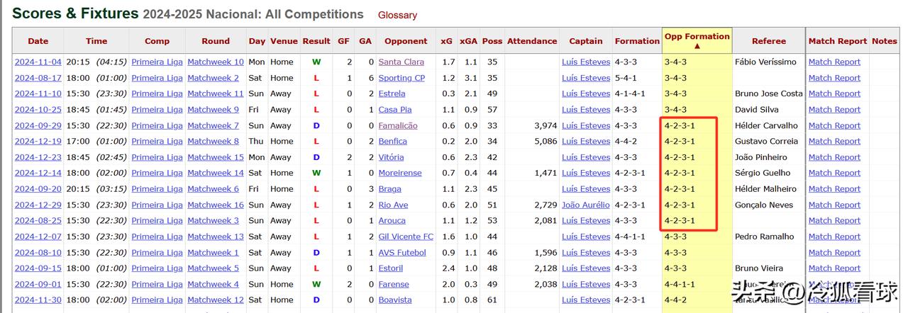Click the Poss column header
Viewport: 908px width, 313px height.
point(492,41)
